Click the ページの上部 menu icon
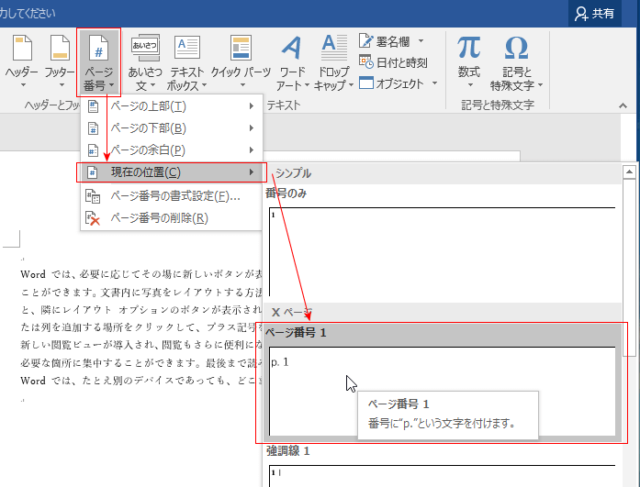 tap(93, 106)
